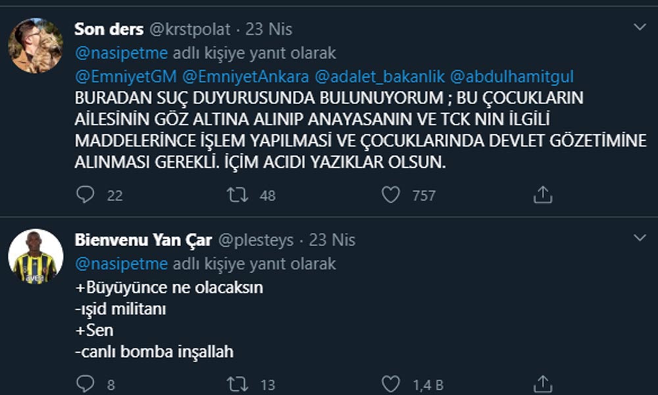
Task: Reply to the Son ders tweet
Action: coord(86,195)
